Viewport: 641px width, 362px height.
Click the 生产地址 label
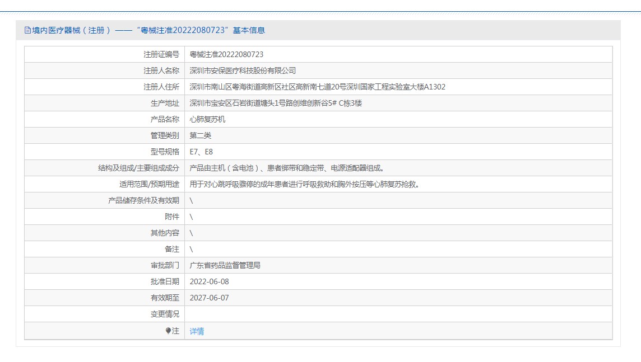tap(165, 104)
